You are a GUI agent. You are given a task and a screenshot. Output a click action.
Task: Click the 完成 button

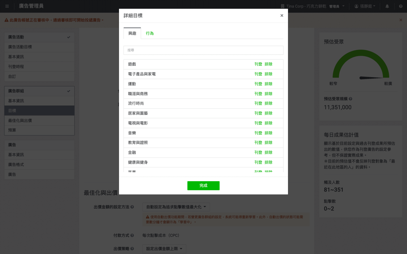click(203, 185)
